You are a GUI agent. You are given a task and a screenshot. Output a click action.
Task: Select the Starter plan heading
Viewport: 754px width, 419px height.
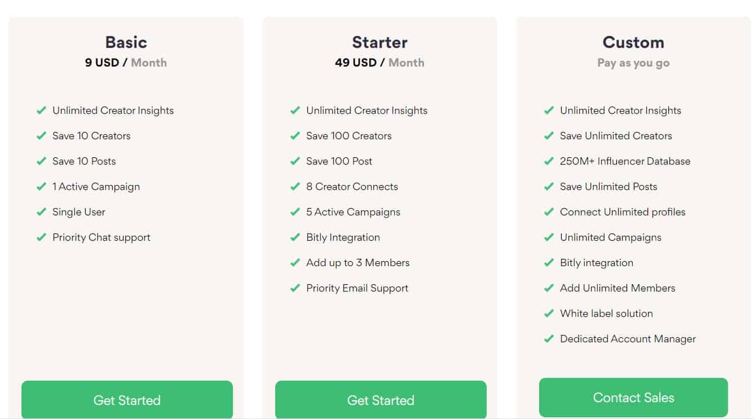coord(380,42)
